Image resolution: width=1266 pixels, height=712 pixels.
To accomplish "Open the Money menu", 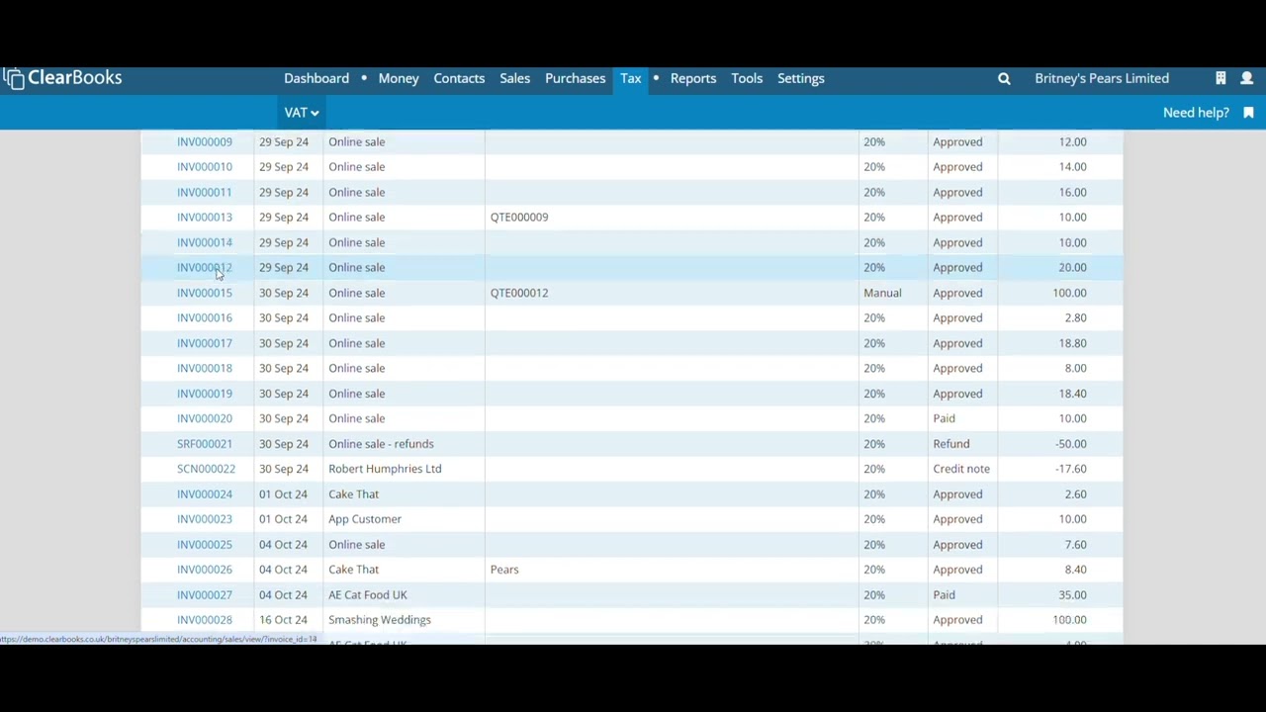I will (399, 78).
